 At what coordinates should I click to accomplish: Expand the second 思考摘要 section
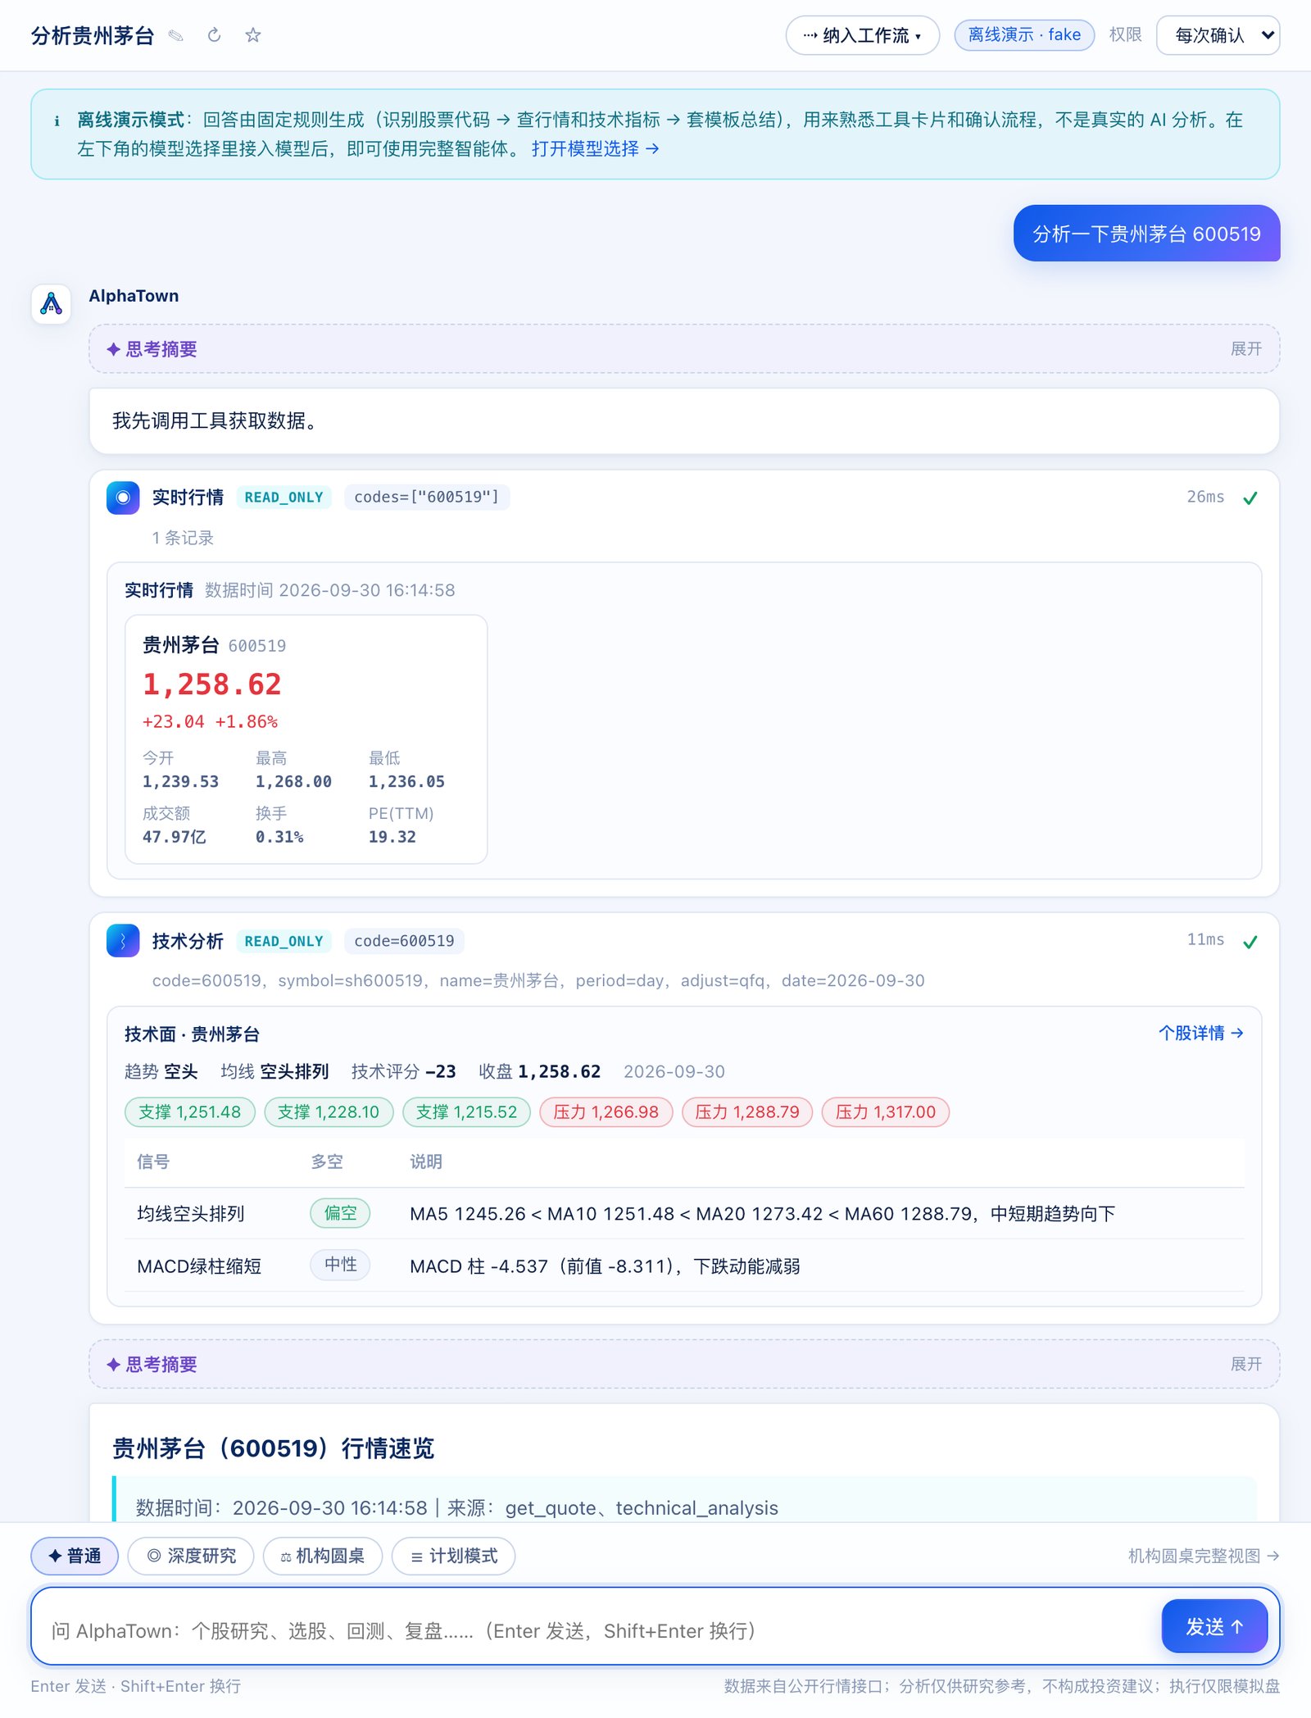(x=684, y=1364)
